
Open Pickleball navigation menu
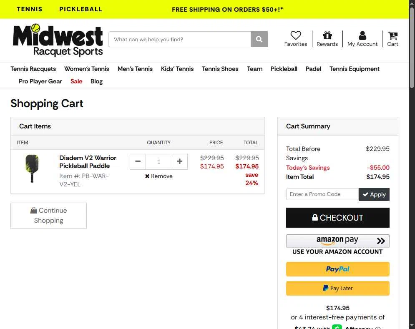coord(284,69)
